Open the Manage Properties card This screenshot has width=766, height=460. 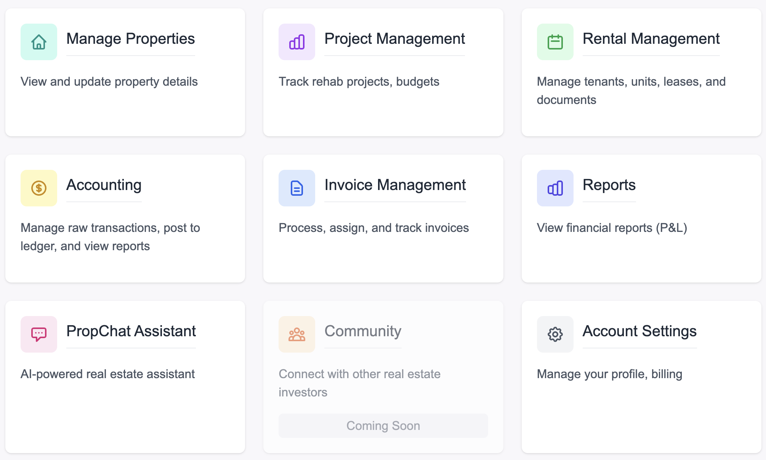point(130,38)
